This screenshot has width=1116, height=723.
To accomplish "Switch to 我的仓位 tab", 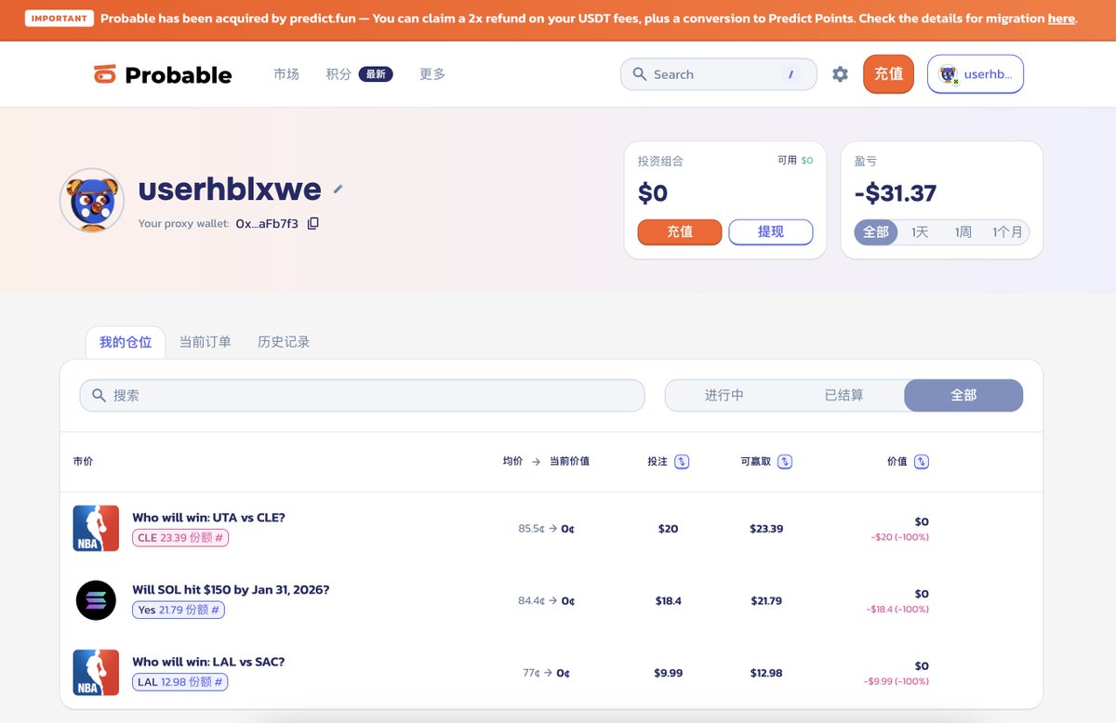I will pos(126,342).
